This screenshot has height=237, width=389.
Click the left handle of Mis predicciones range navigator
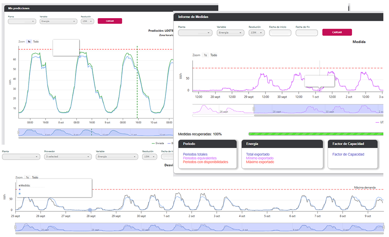tap(19, 133)
